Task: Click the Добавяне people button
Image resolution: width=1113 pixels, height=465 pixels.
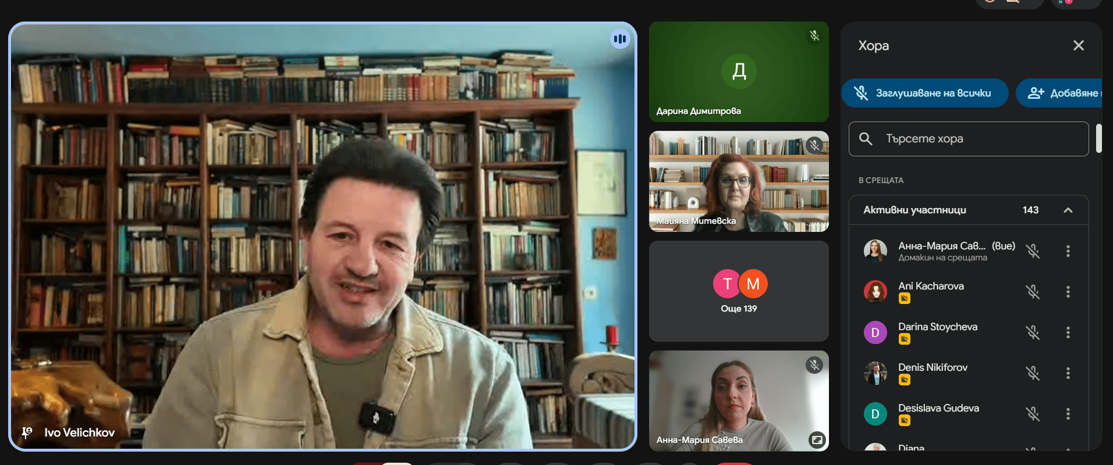Action: tap(1061, 93)
